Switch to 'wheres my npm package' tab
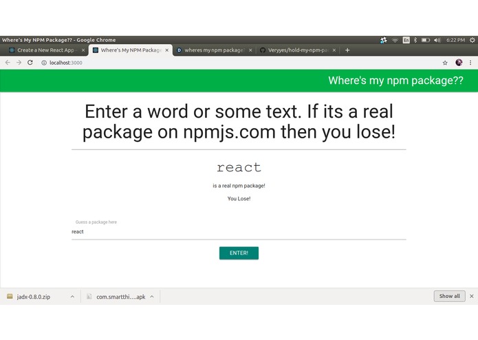This screenshot has height=340, width=478. point(215,50)
